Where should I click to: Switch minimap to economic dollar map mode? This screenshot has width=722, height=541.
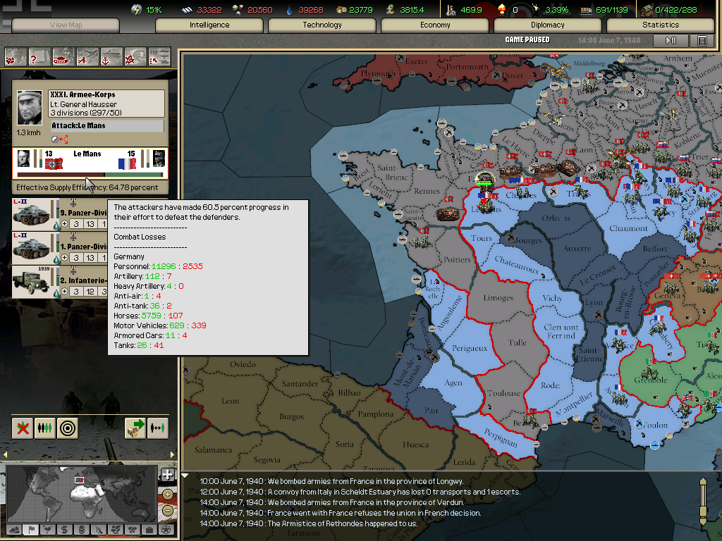click(x=65, y=530)
